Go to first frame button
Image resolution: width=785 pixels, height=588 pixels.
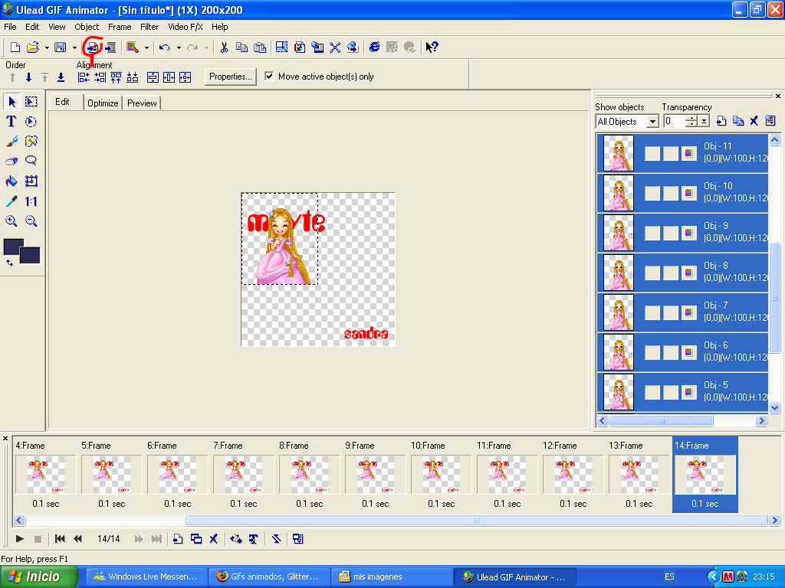60,539
